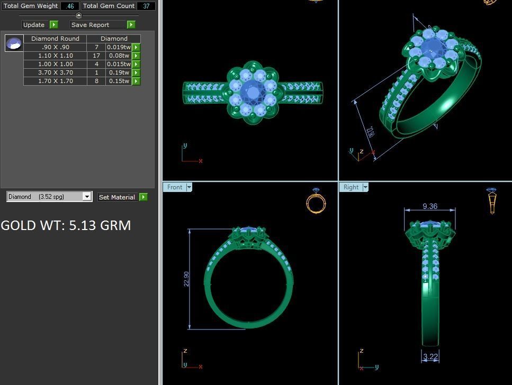Click the count cell showing 17
512x385 pixels.
pos(96,56)
